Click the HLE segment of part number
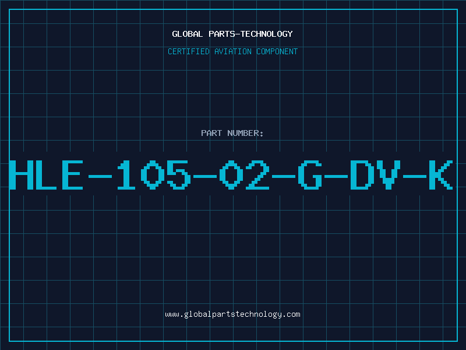Image resolution: width=466 pixels, height=350 pixels. coord(46,174)
